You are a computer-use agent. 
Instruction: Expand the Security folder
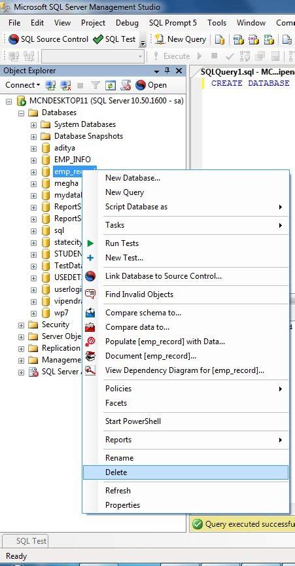click(x=22, y=325)
